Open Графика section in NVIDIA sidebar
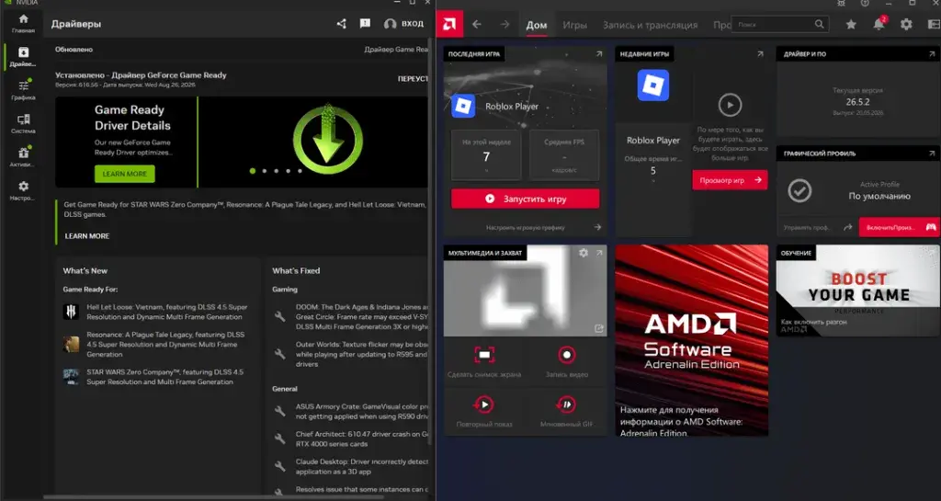The image size is (941, 501). coord(23,90)
